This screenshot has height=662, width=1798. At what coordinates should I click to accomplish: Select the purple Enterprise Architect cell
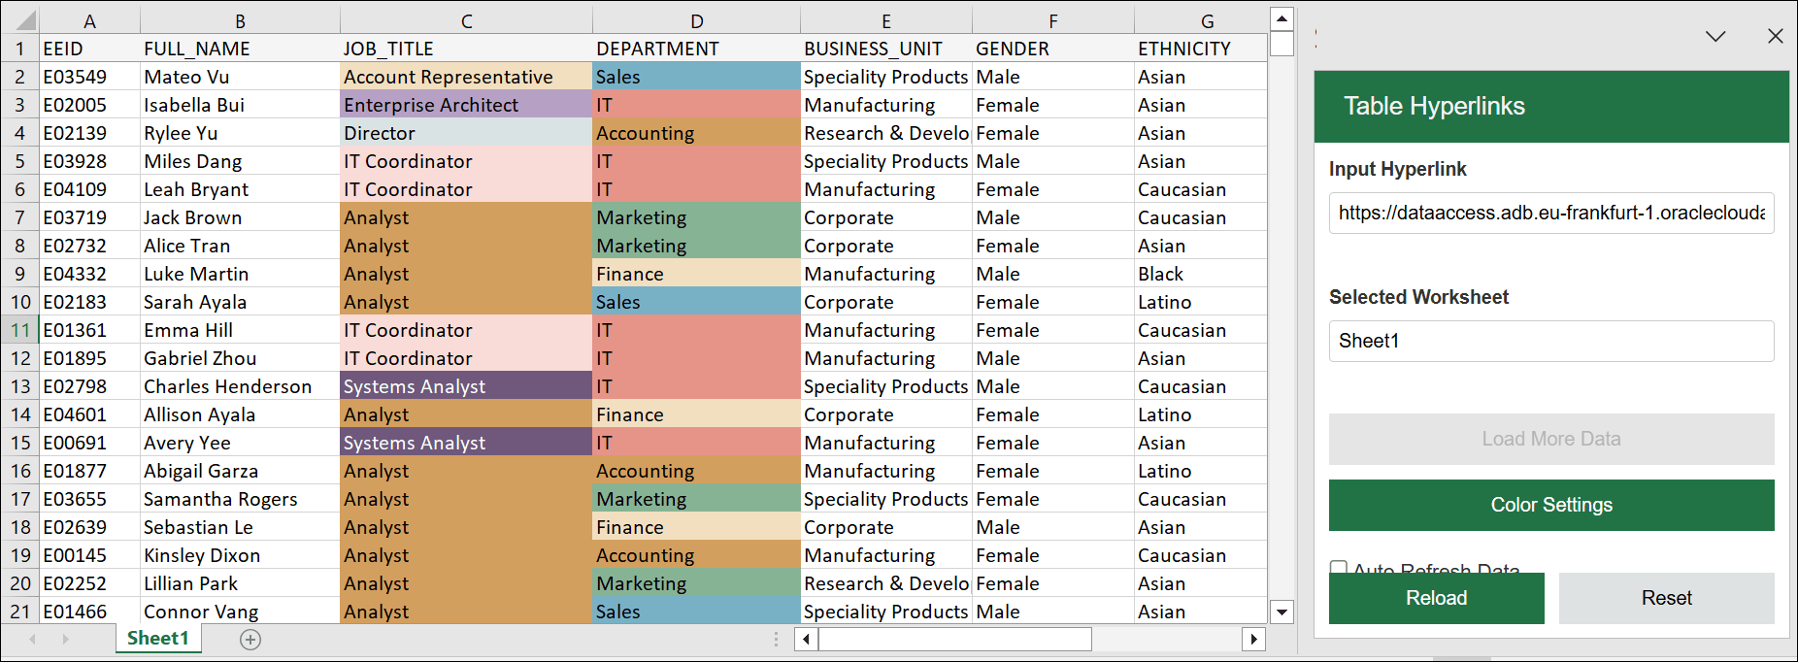click(x=466, y=105)
